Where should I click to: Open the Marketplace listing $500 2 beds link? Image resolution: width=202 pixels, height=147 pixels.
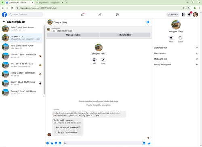pos(61,31)
